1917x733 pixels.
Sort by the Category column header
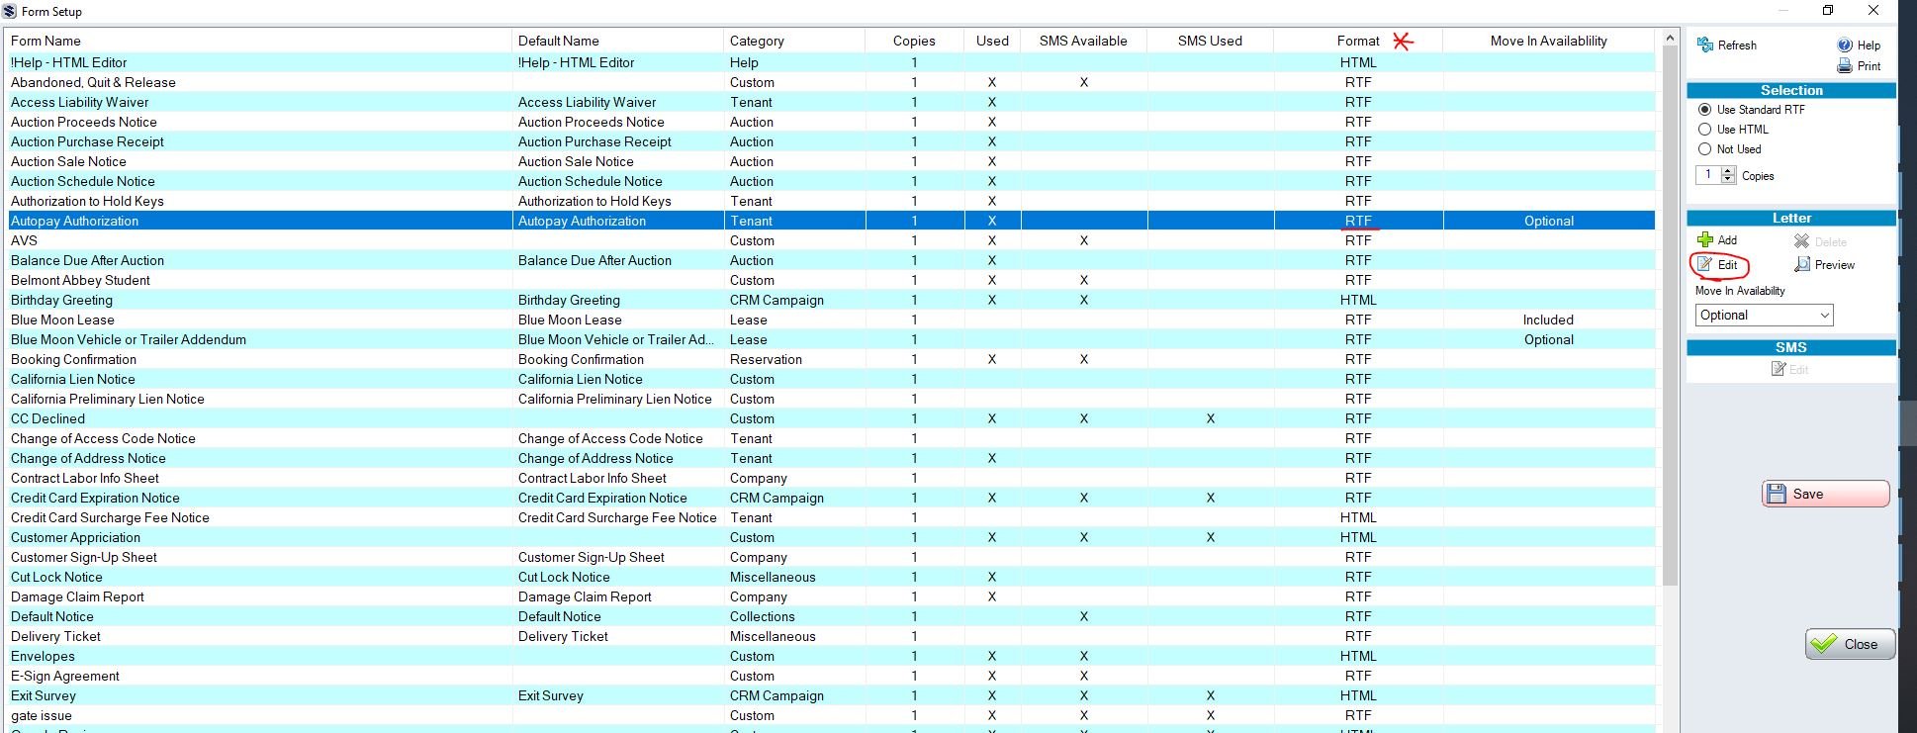click(x=757, y=41)
